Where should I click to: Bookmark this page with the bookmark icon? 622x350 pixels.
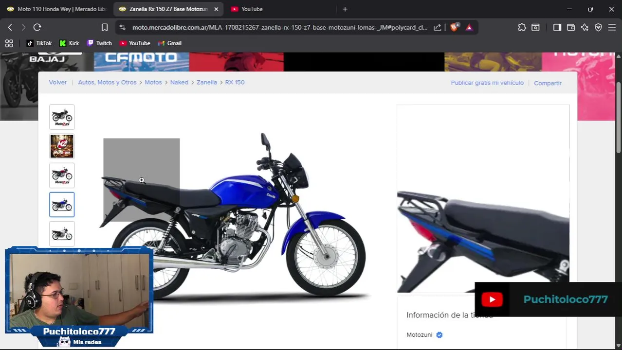[x=105, y=28]
